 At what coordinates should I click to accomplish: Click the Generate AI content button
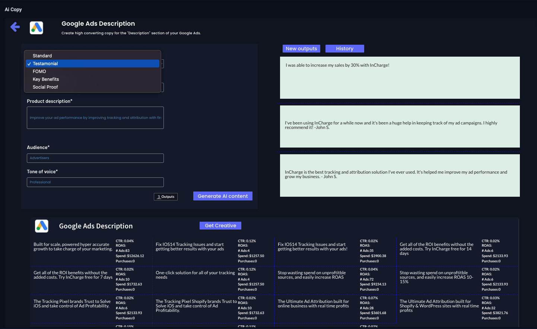[x=223, y=196]
